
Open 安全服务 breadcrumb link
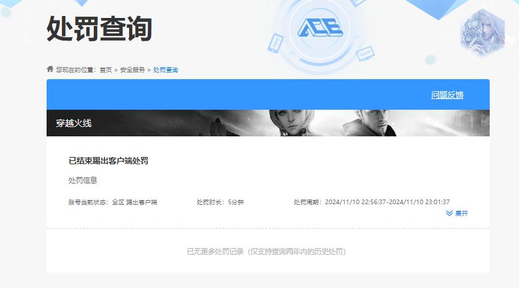(132, 70)
